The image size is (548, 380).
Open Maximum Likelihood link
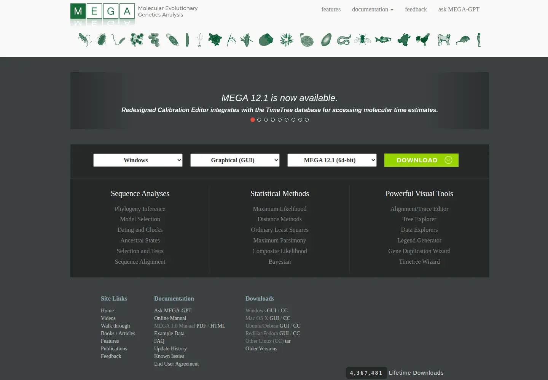tap(280, 209)
